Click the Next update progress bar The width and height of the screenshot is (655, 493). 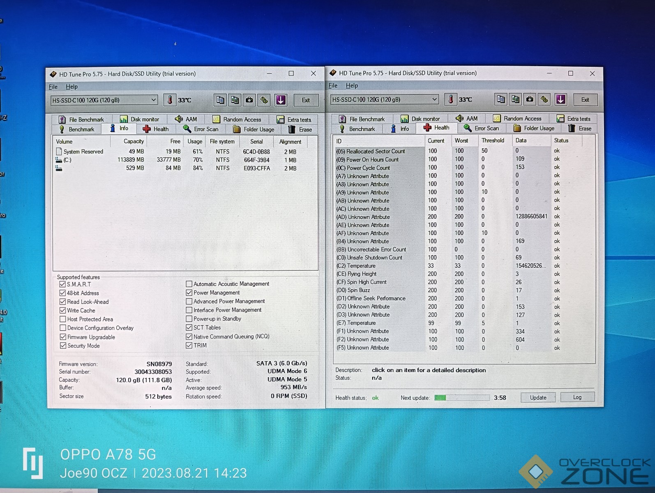[x=462, y=398]
